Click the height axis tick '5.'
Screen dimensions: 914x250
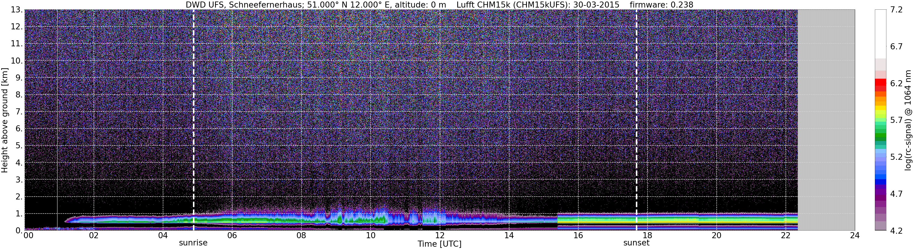[19, 146]
